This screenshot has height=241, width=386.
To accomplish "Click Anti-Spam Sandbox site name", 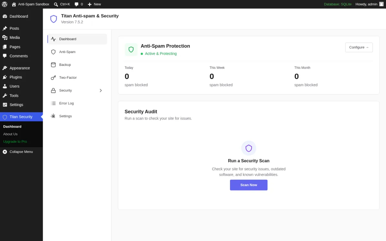I will coord(34,4).
